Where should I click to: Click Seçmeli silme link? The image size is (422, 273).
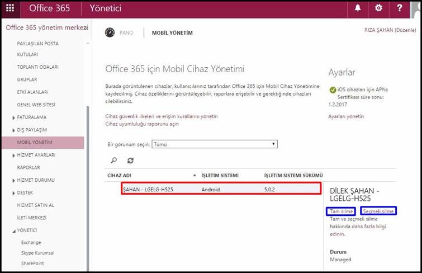coord(378,211)
